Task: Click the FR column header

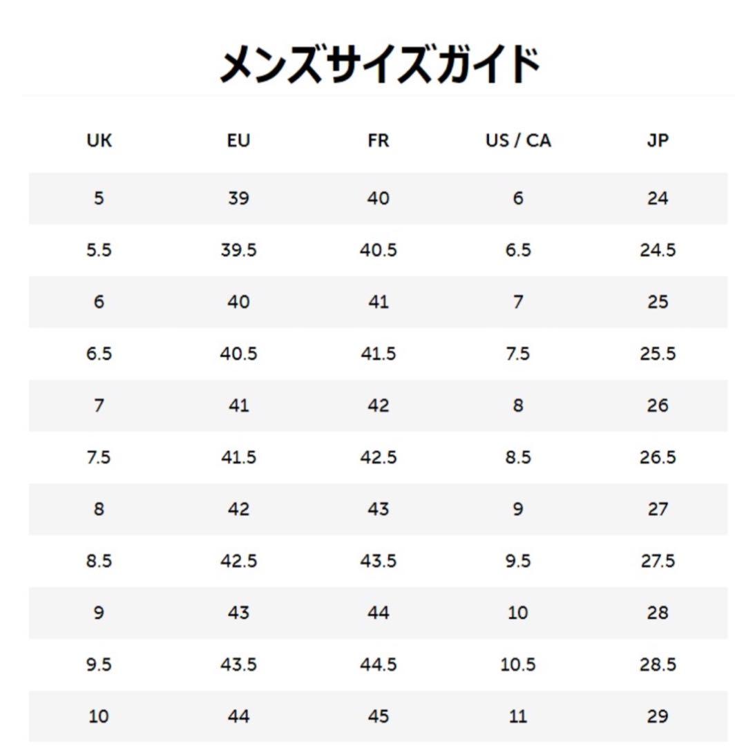Action: point(379,141)
